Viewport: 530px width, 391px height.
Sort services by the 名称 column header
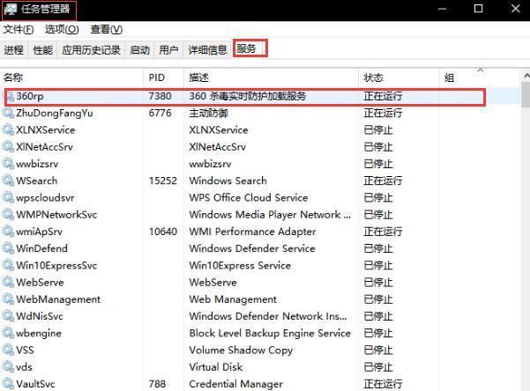point(13,77)
